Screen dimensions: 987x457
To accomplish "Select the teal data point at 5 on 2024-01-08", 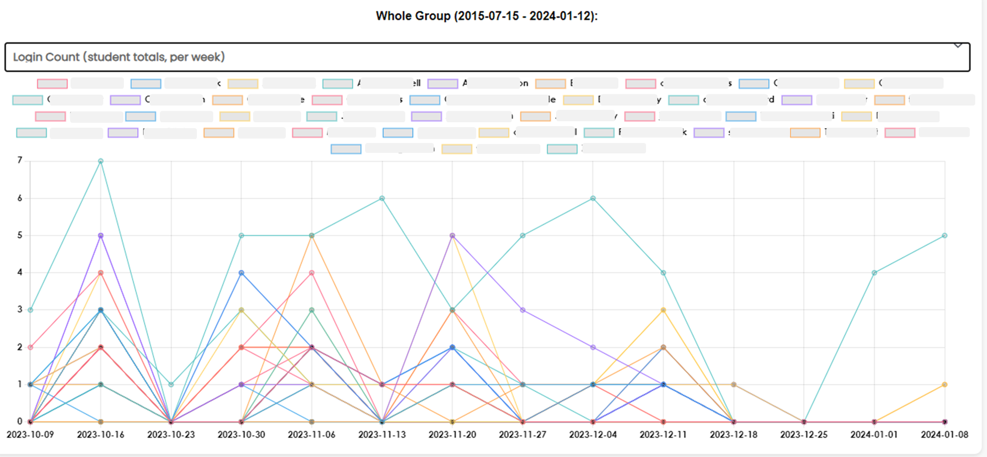I will coord(945,235).
